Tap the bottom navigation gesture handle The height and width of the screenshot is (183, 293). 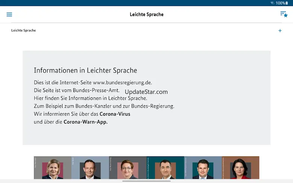click(x=146, y=181)
